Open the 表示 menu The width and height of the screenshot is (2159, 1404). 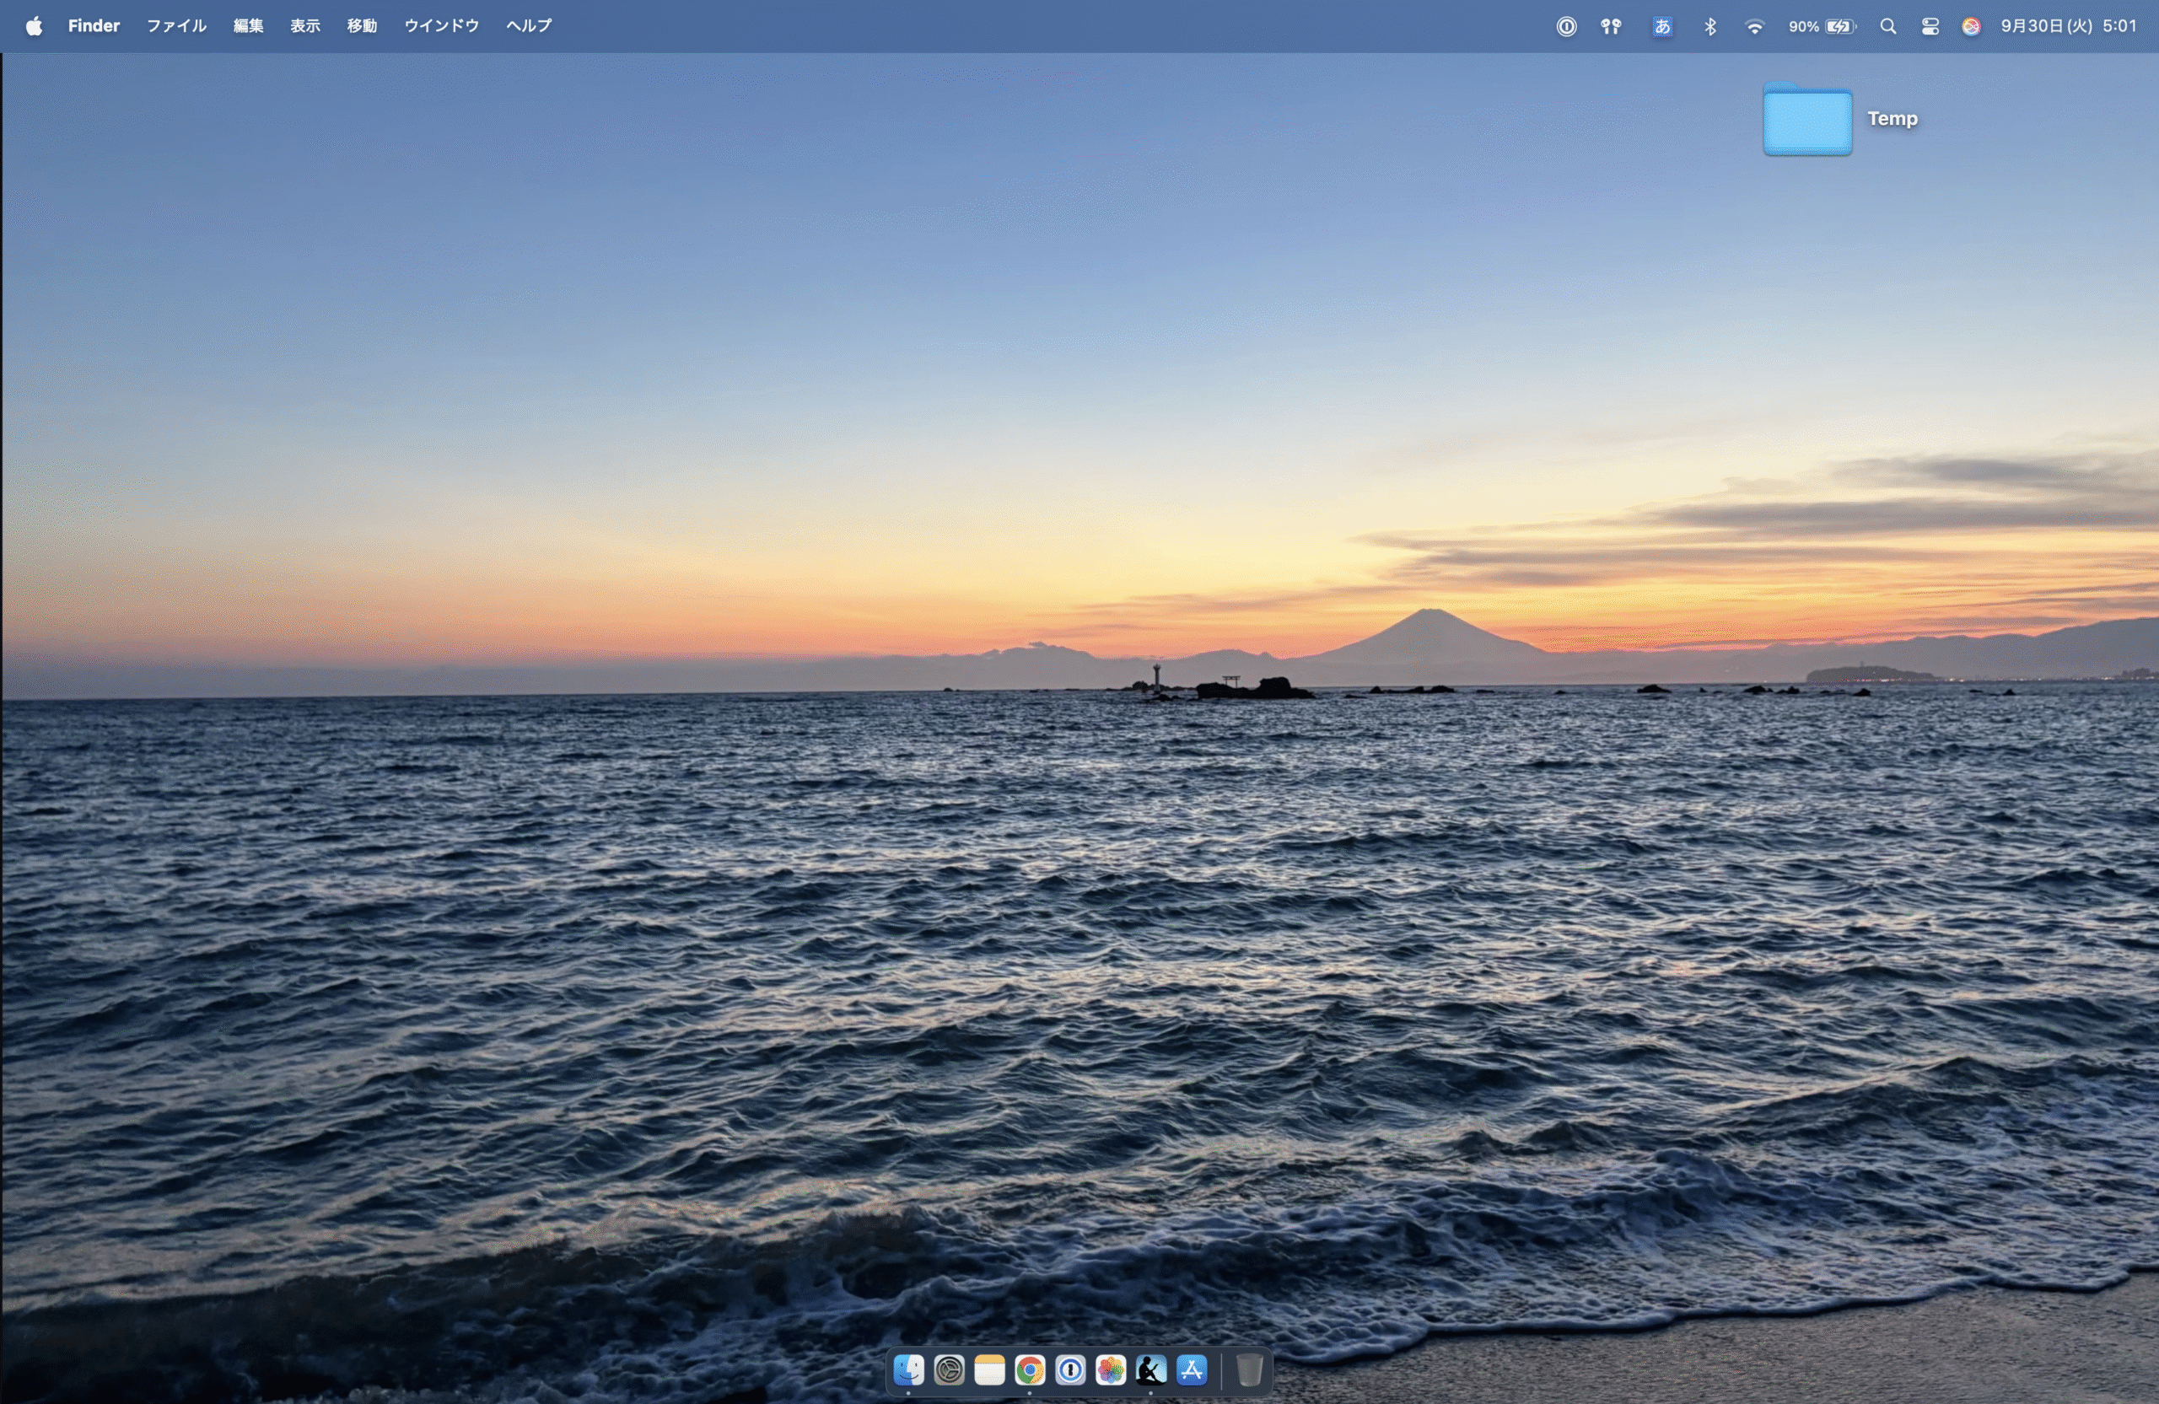[304, 26]
